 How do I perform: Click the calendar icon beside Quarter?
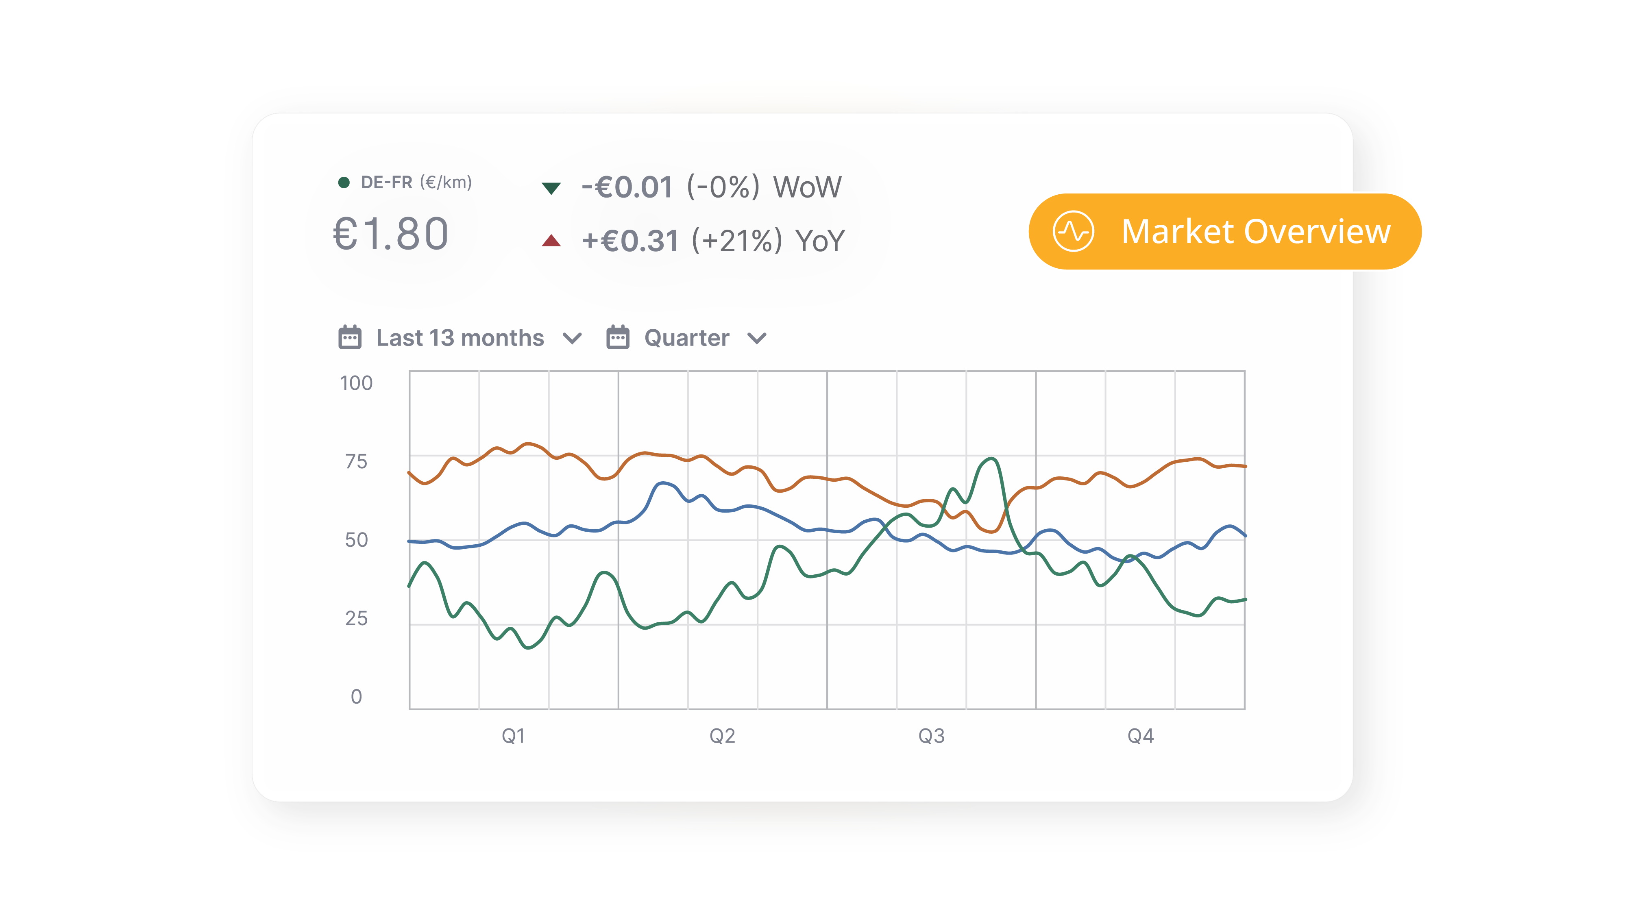coord(618,337)
